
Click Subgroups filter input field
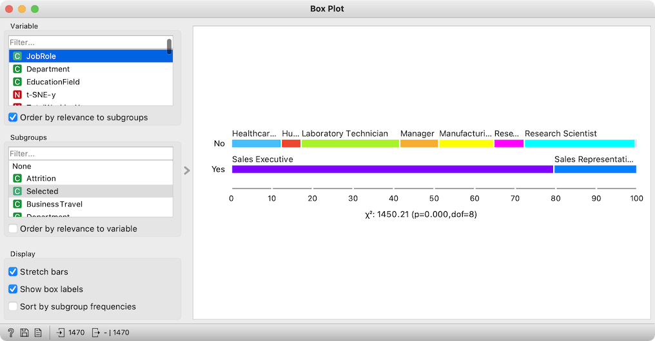pos(91,153)
